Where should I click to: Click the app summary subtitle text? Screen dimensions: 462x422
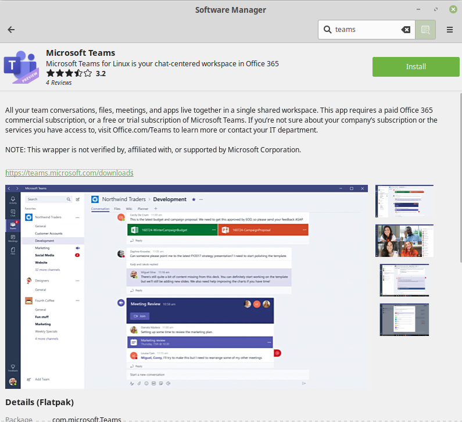pyautogui.click(x=162, y=64)
